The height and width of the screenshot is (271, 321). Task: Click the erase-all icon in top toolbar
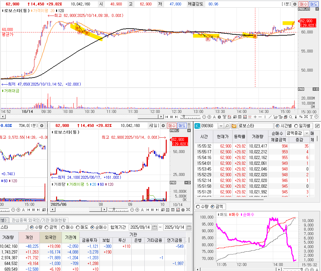(x=281, y=117)
